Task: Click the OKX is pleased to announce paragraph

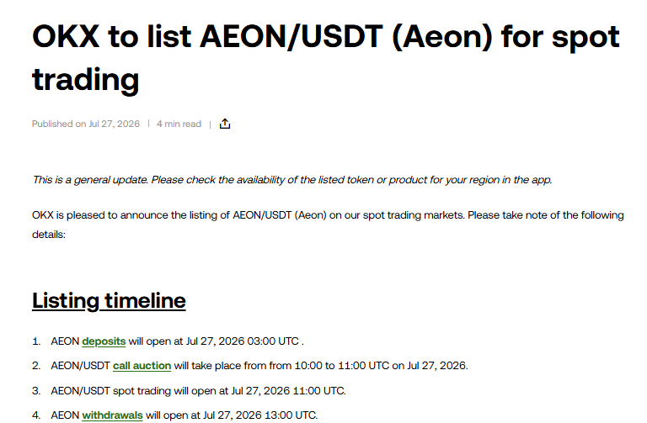Action: coord(328,225)
